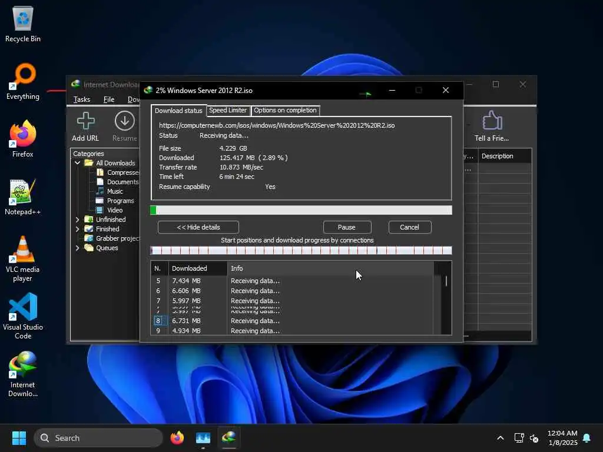Select connection row 8 with 6.731 MB
The width and height of the screenshot is (603, 452).
(292, 321)
